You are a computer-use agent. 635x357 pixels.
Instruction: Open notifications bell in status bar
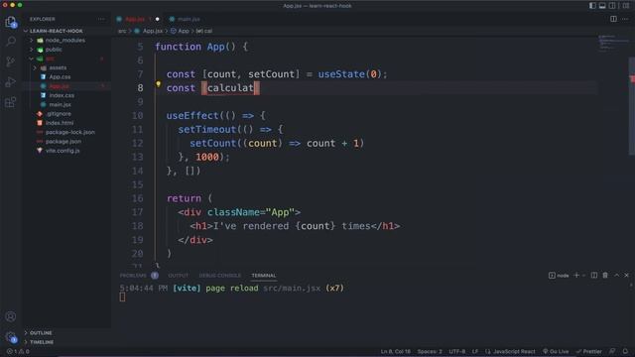tap(625, 351)
